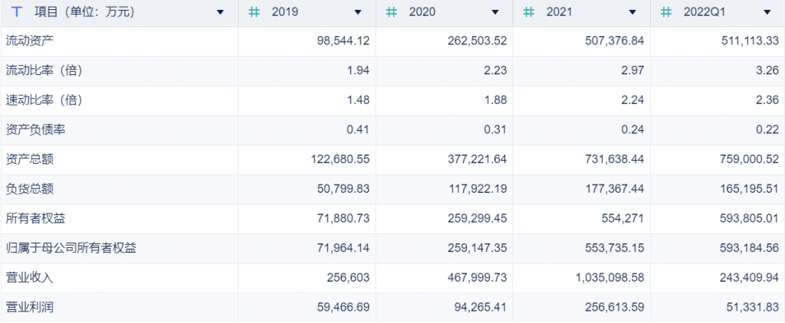Click the text-type icon in 项目 column header

click(x=17, y=12)
